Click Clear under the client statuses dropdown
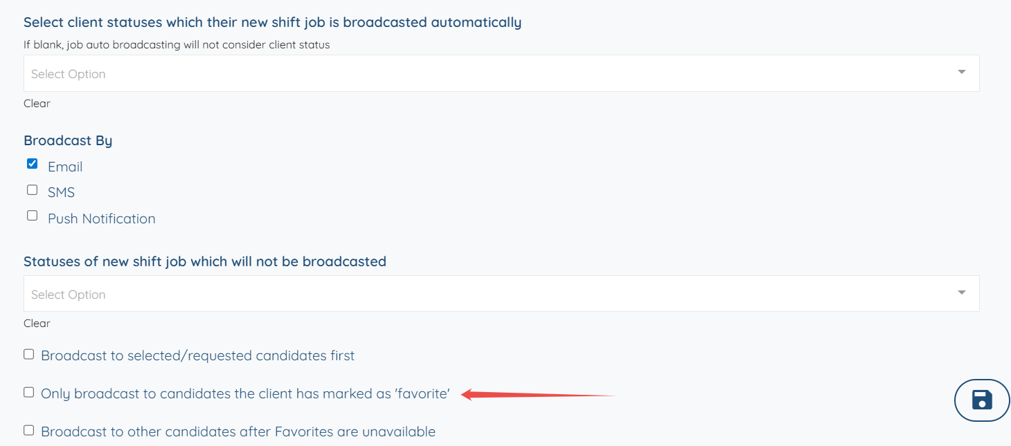The image size is (1011, 446). pyautogui.click(x=37, y=103)
